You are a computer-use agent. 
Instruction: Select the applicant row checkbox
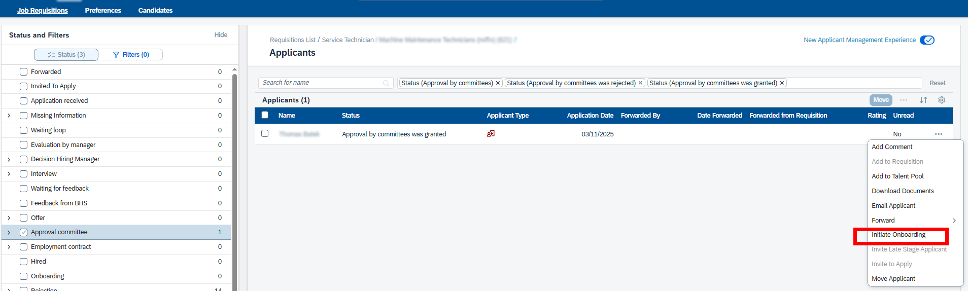click(x=265, y=133)
